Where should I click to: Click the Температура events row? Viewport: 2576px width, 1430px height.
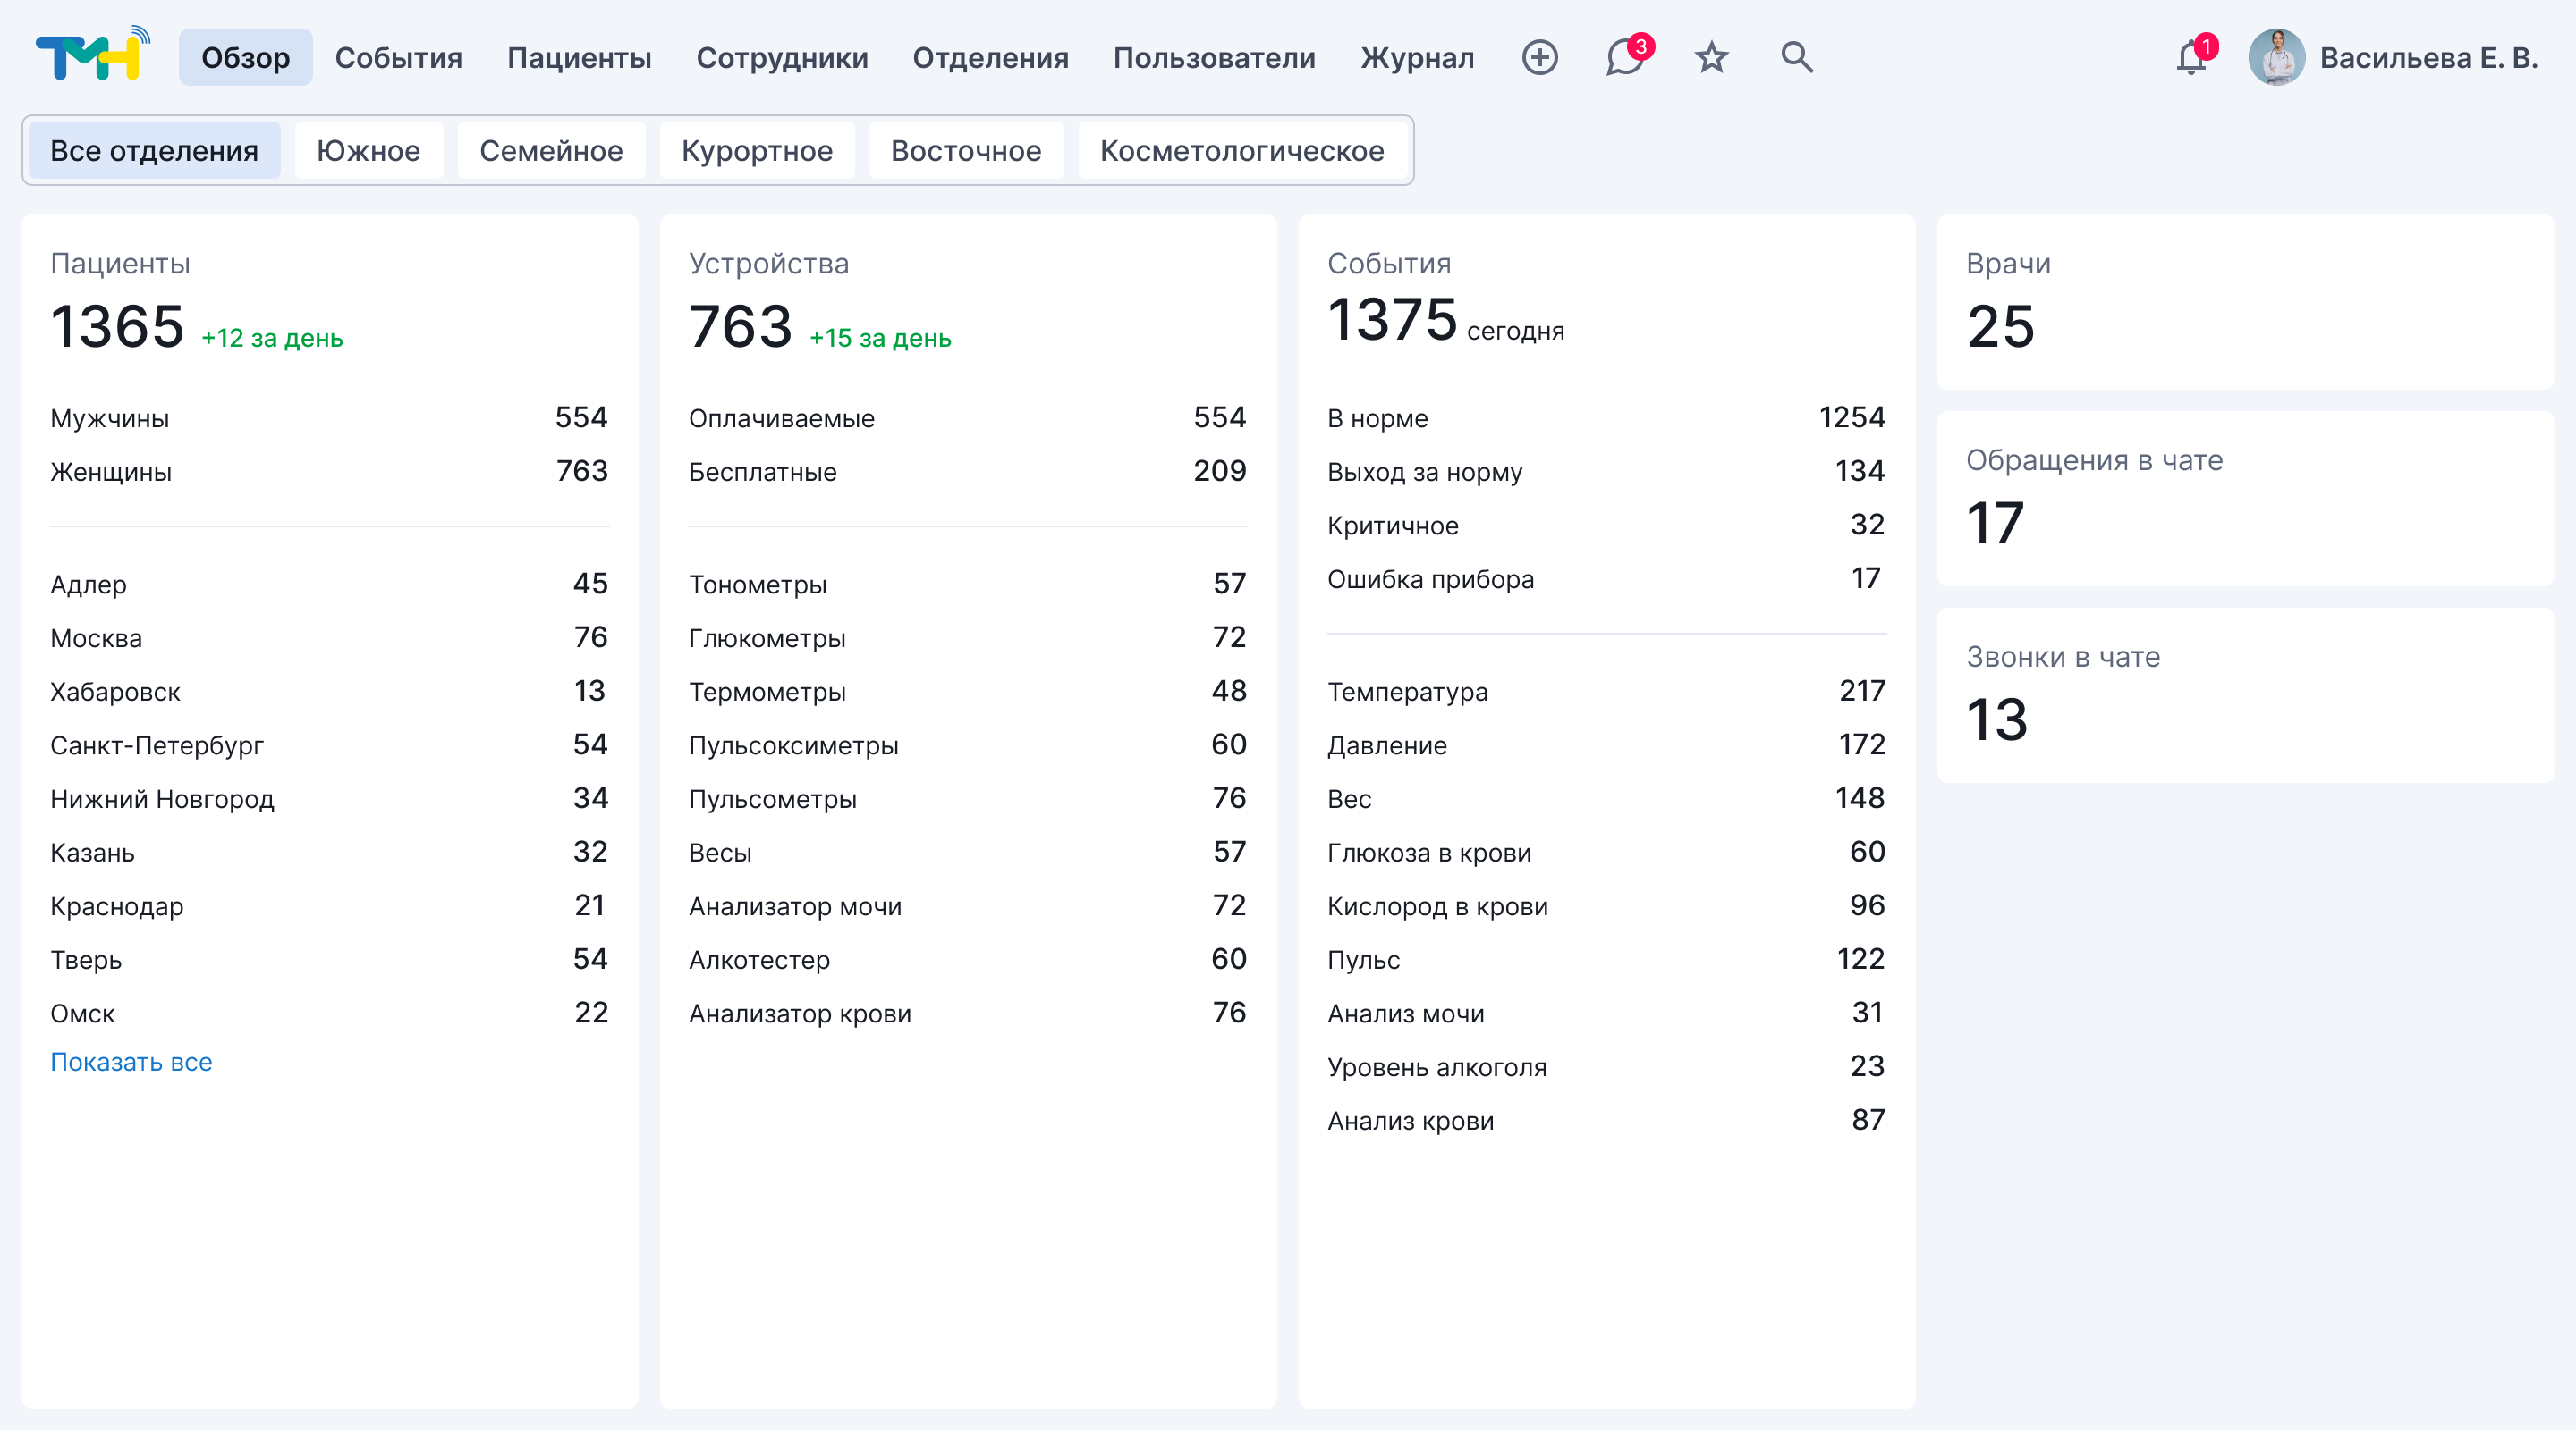[x=1606, y=692]
